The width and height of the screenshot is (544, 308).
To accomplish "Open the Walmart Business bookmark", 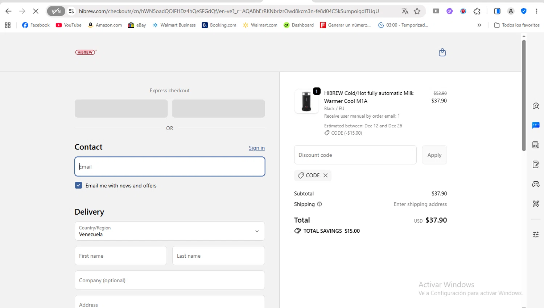I will coord(174,25).
